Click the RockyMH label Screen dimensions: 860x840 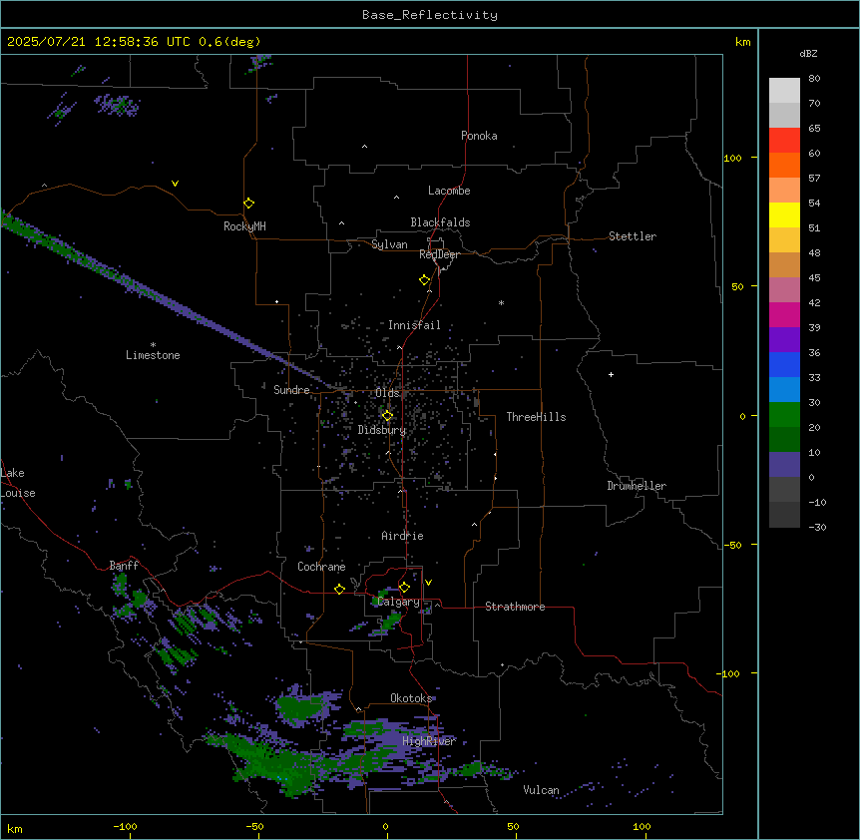[x=244, y=226]
